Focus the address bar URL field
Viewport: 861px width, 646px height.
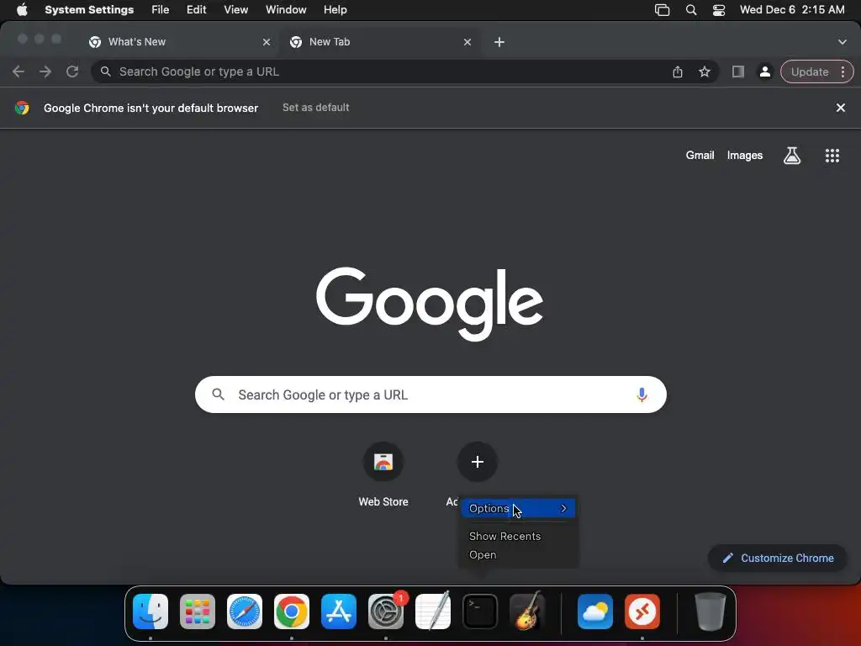[384, 71]
